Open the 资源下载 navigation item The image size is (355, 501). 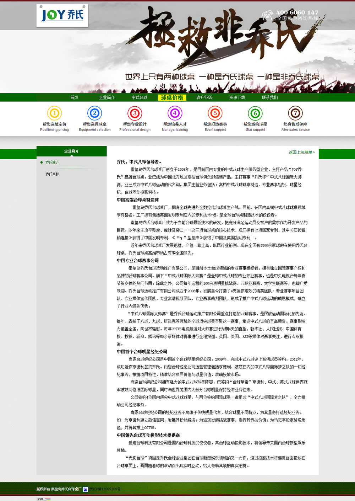click(237, 97)
